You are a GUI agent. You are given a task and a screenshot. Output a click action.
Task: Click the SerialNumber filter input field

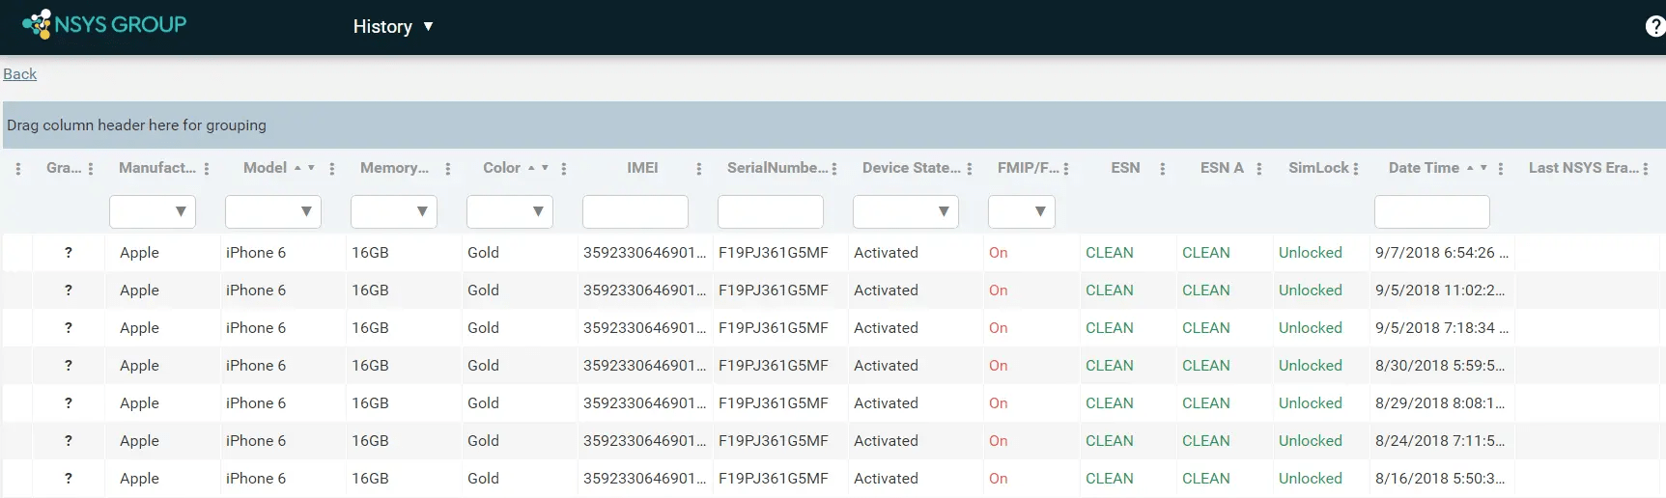tap(771, 211)
